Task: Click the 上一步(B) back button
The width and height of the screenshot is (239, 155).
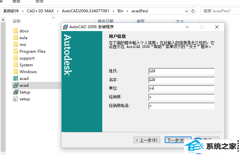Action: tap(147, 140)
